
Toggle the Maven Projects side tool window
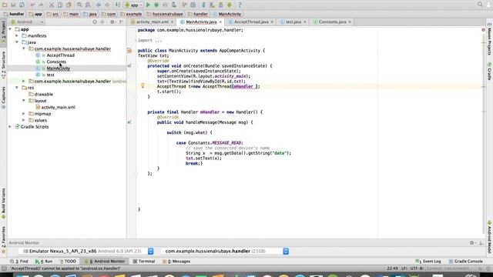tap(490, 39)
